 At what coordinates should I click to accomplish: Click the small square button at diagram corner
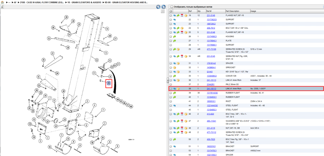pyautogui.click(x=163, y=11)
